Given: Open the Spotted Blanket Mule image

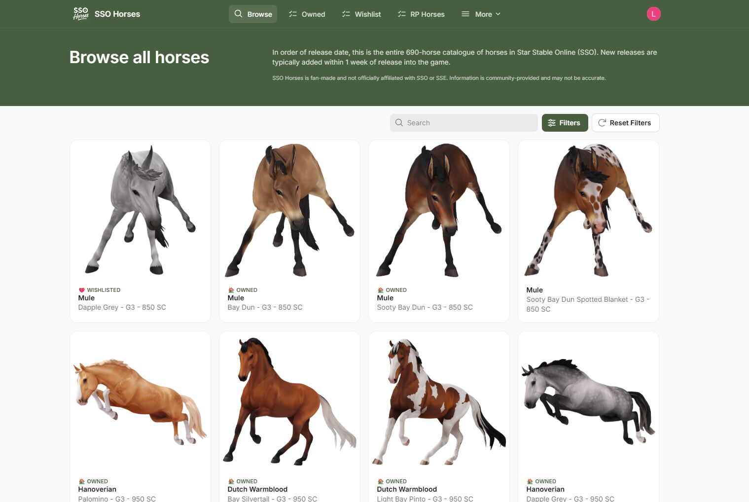Looking at the screenshot, I should 589,210.
